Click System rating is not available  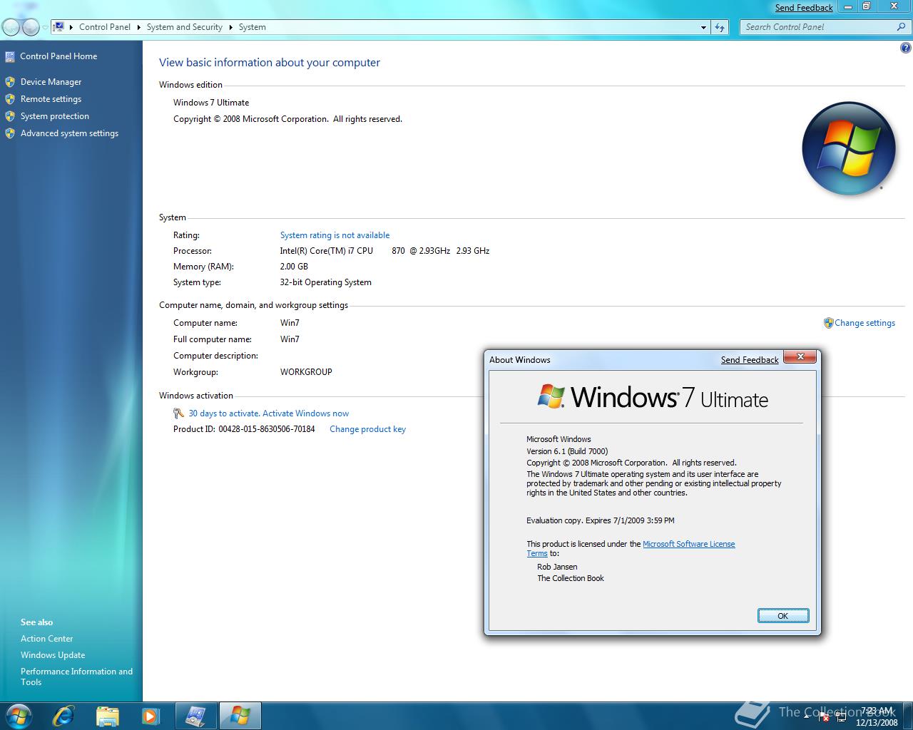[335, 235]
